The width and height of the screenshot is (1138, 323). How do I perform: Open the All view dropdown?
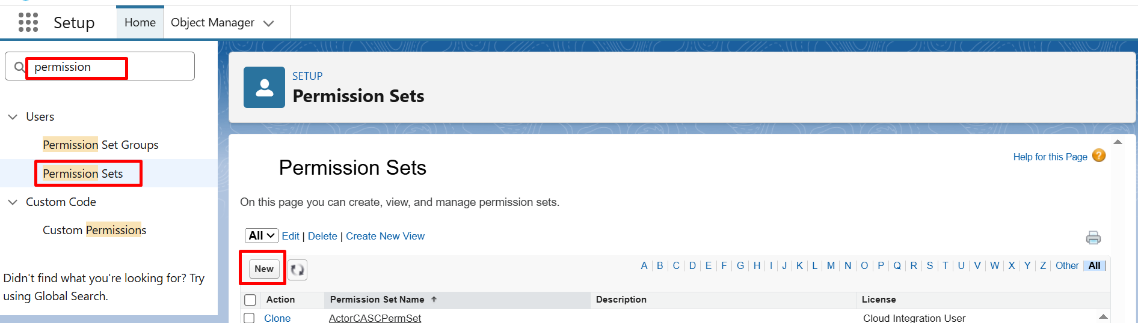261,235
